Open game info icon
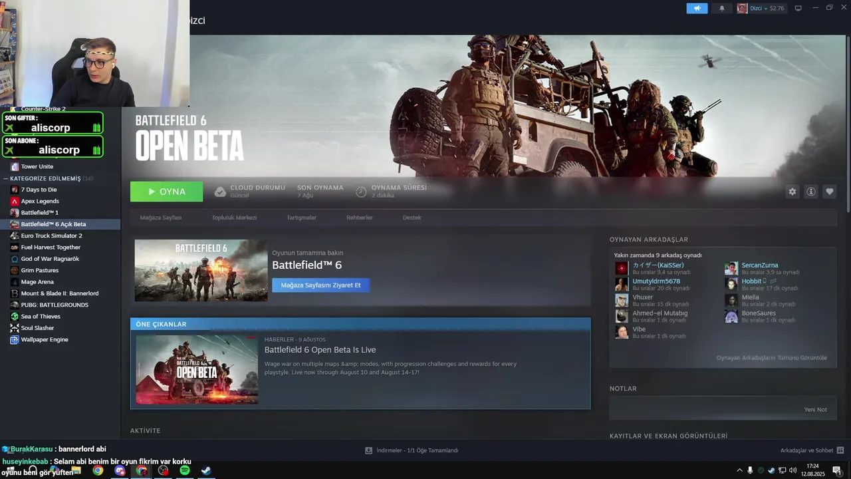 (811, 192)
